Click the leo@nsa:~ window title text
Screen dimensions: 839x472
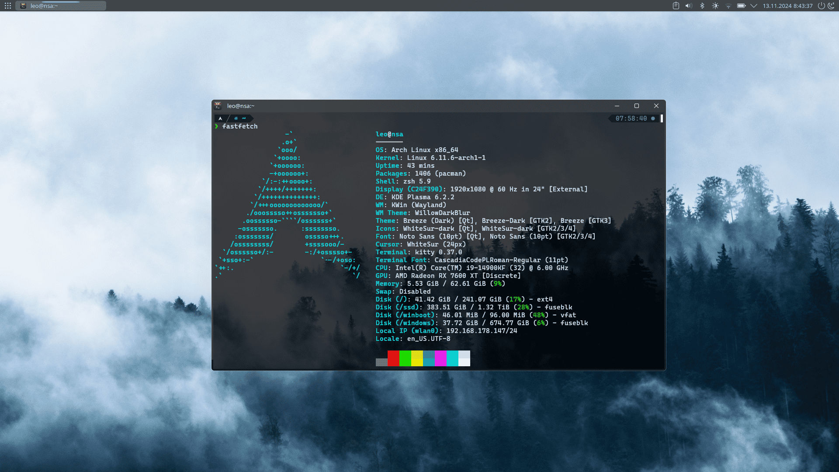pos(241,106)
